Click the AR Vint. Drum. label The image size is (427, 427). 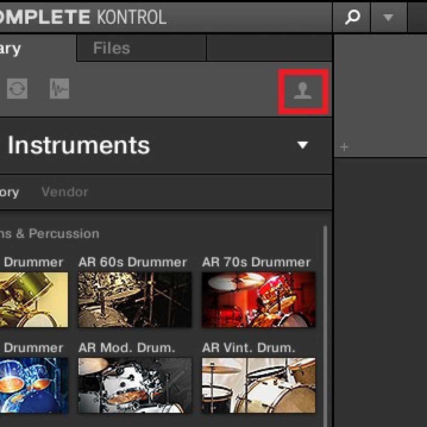pyautogui.click(x=249, y=348)
